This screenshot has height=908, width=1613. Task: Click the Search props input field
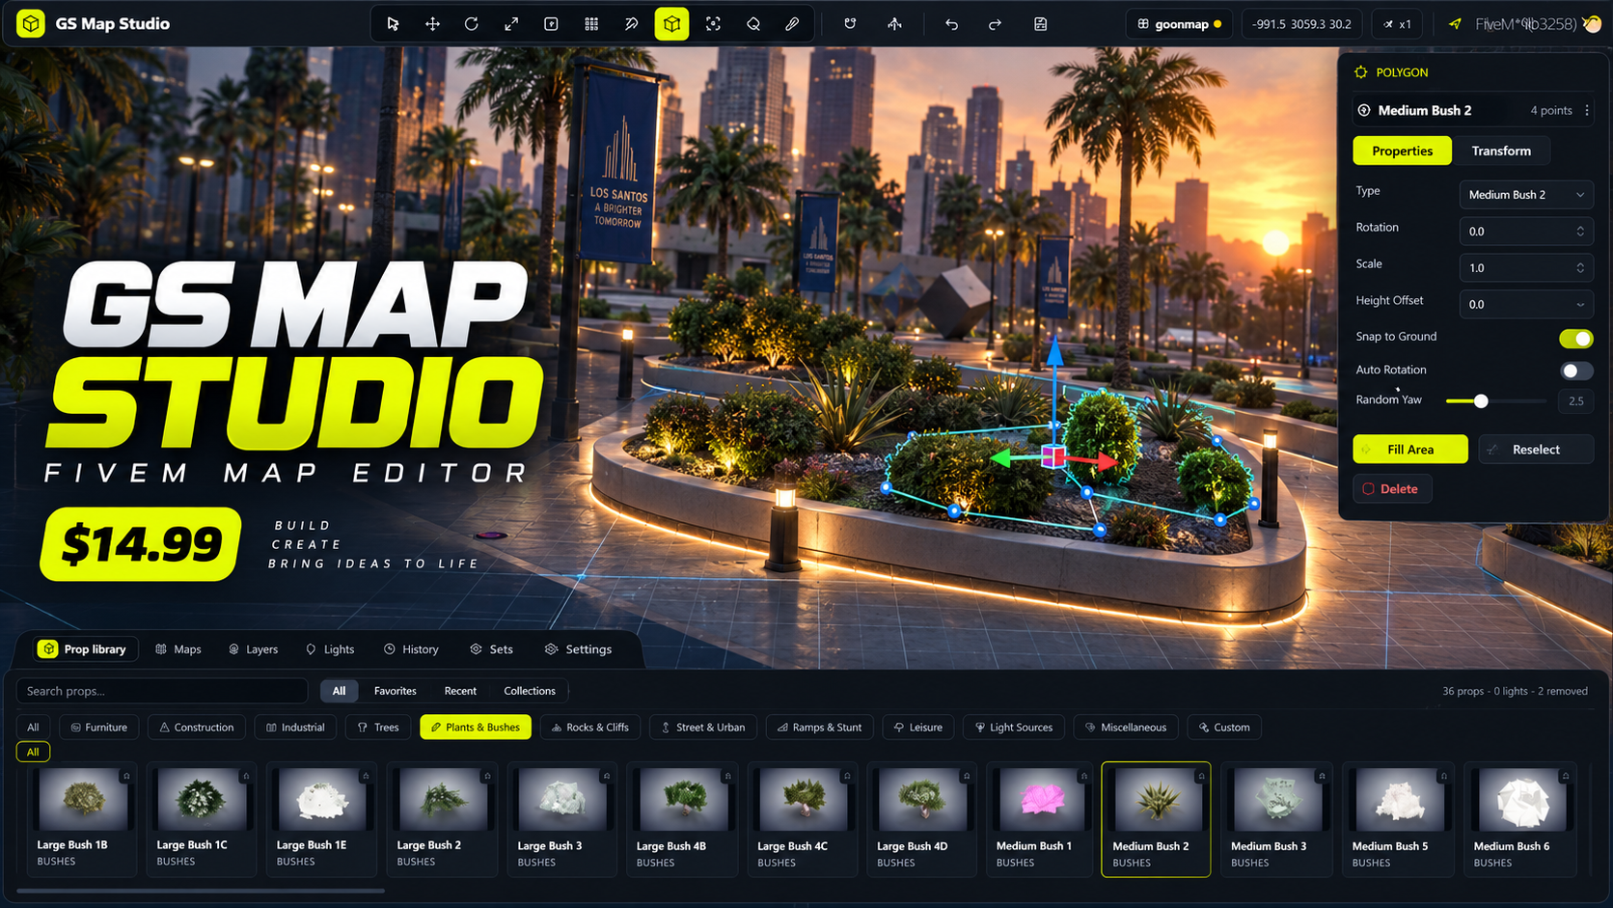(x=162, y=691)
